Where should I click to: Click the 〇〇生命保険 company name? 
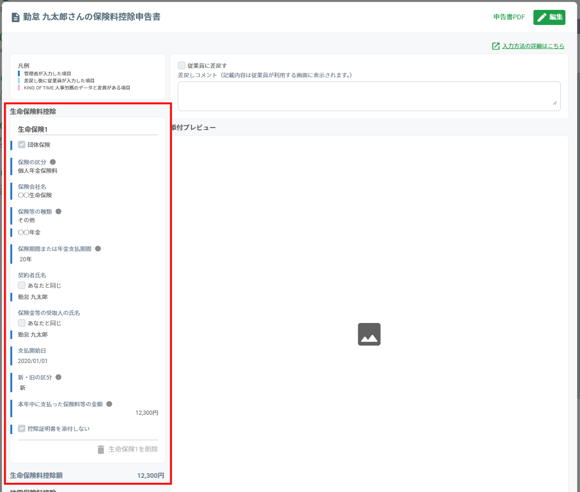pos(35,195)
